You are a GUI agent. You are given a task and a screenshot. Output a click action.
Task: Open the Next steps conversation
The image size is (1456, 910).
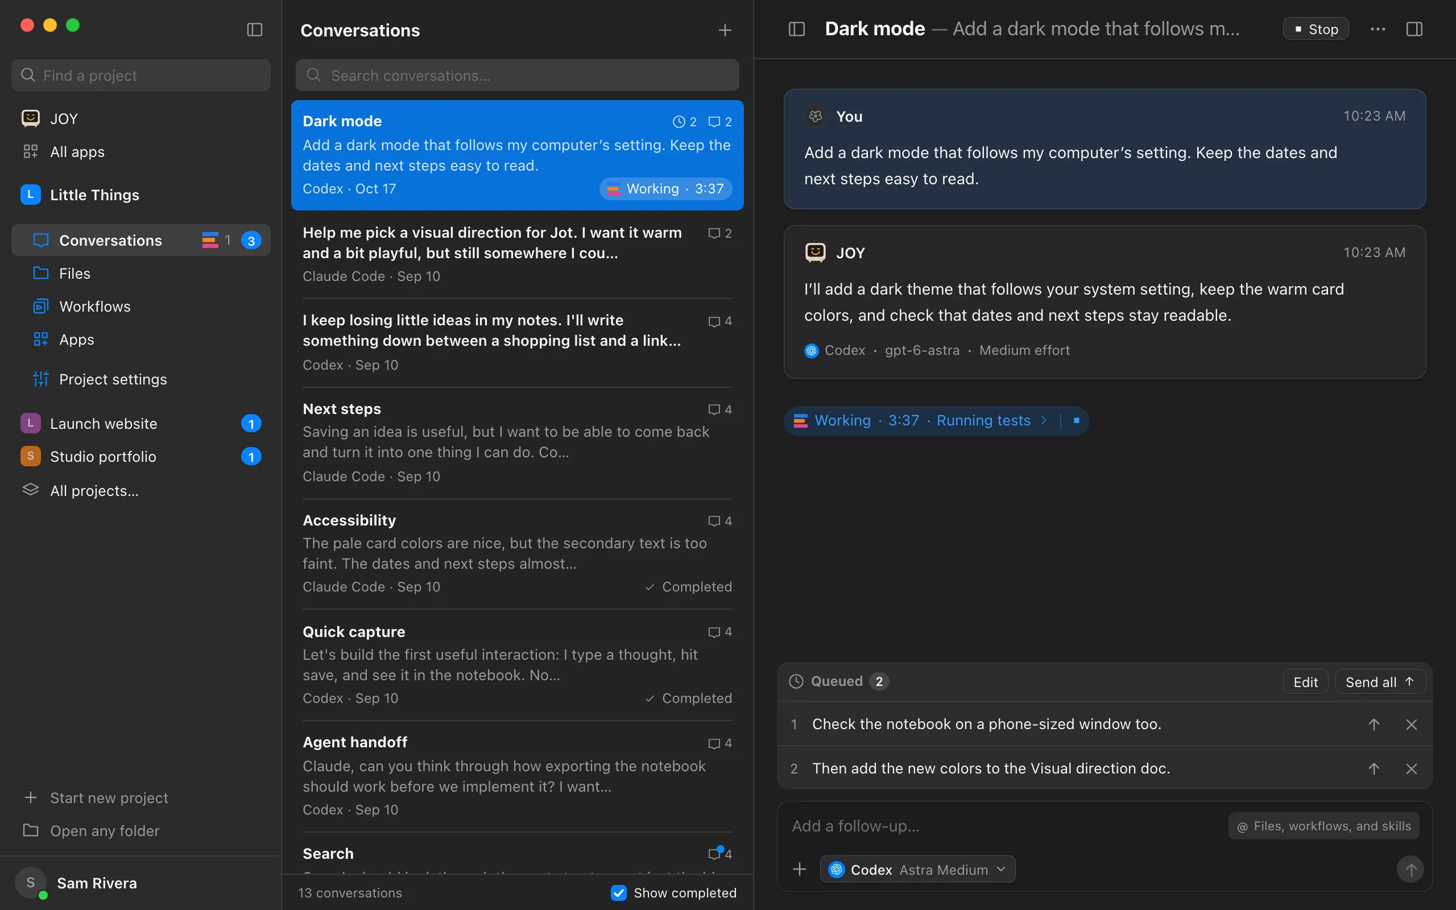518,442
